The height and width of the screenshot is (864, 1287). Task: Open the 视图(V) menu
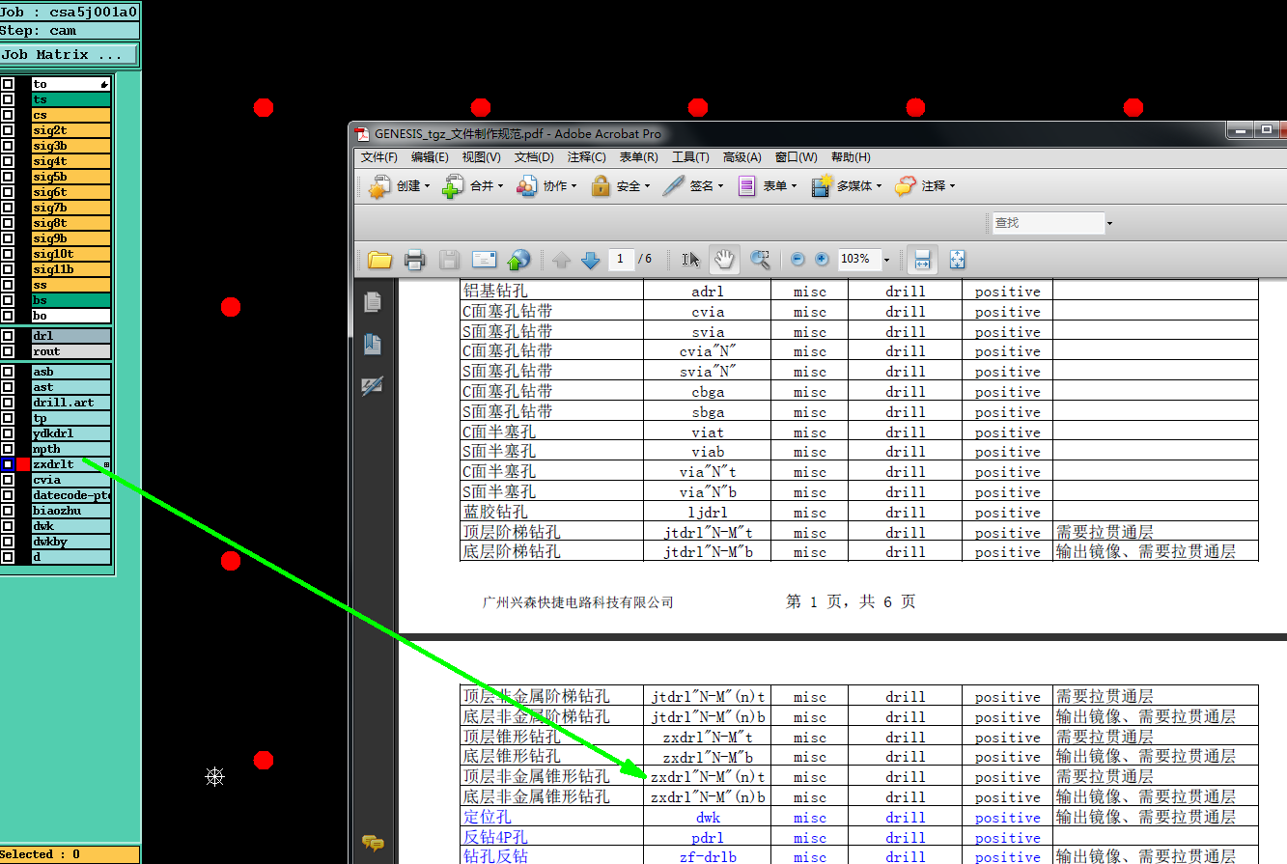coord(481,157)
